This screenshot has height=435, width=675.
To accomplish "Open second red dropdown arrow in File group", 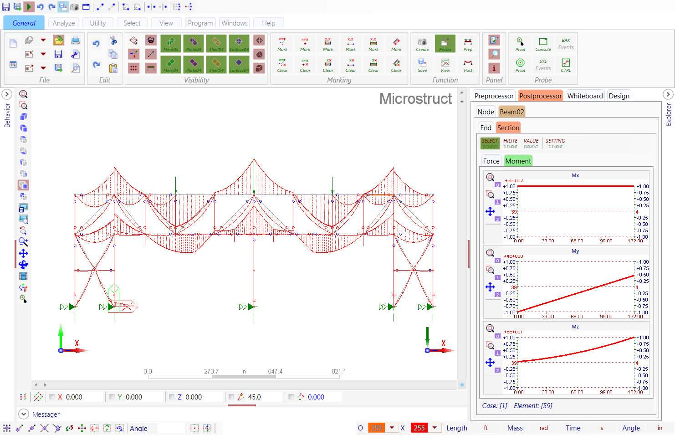I will (x=43, y=54).
